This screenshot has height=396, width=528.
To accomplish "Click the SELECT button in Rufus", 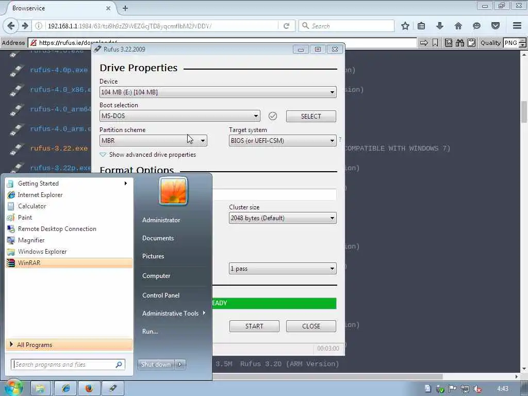I will point(311,116).
